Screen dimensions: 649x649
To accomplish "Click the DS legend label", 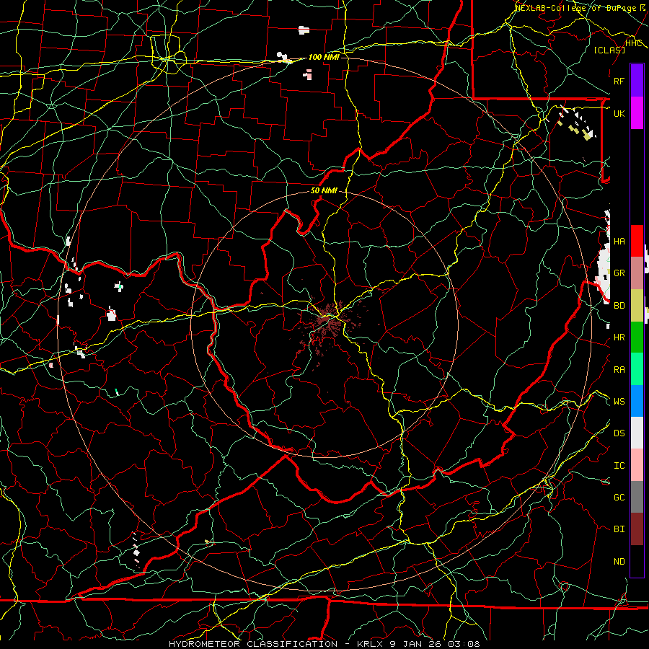I will (619, 433).
